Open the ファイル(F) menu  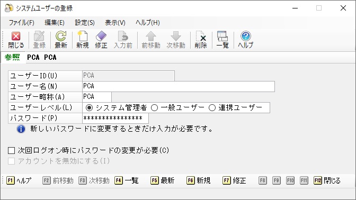(x=22, y=23)
